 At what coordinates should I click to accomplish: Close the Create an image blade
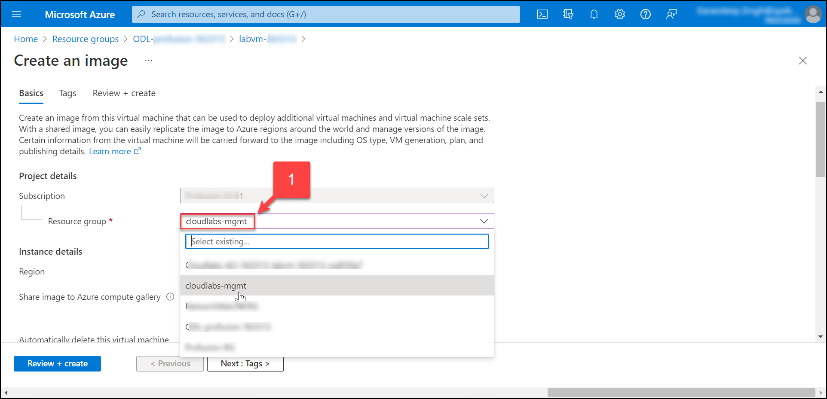click(x=803, y=61)
